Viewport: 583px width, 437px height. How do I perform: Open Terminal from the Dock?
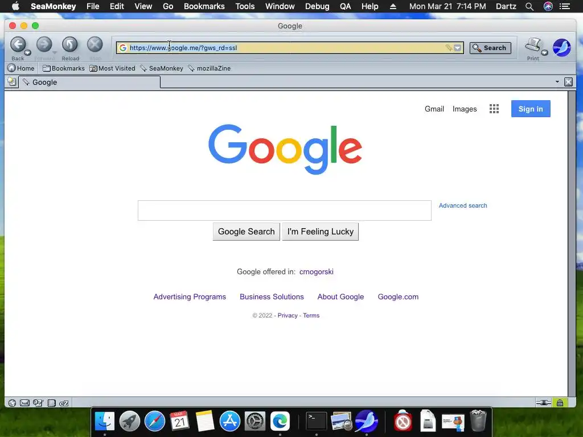pyautogui.click(x=316, y=421)
